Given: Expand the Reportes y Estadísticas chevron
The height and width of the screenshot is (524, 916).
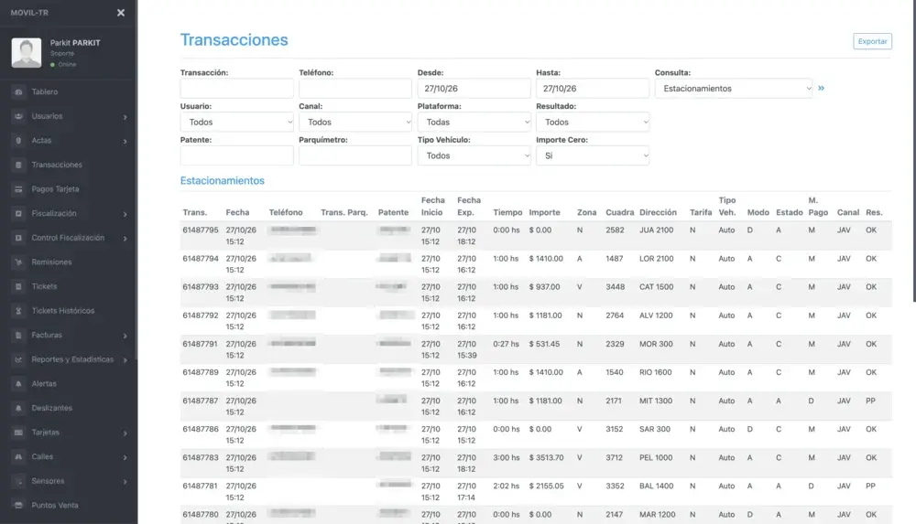Looking at the screenshot, I should [x=125, y=360].
